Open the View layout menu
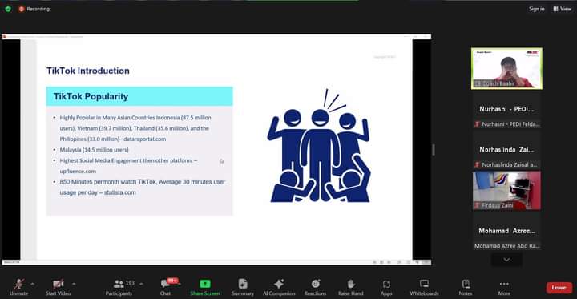 coord(563,9)
